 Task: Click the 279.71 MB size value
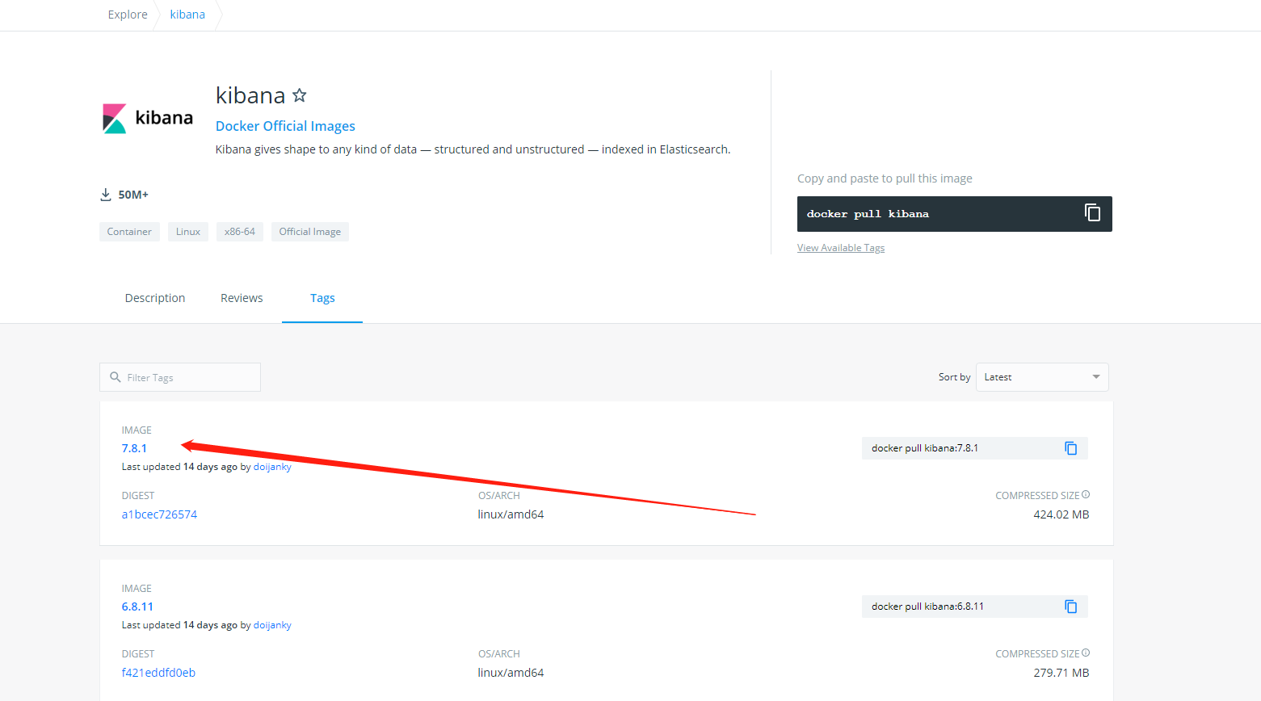[x=1061, y=673]
